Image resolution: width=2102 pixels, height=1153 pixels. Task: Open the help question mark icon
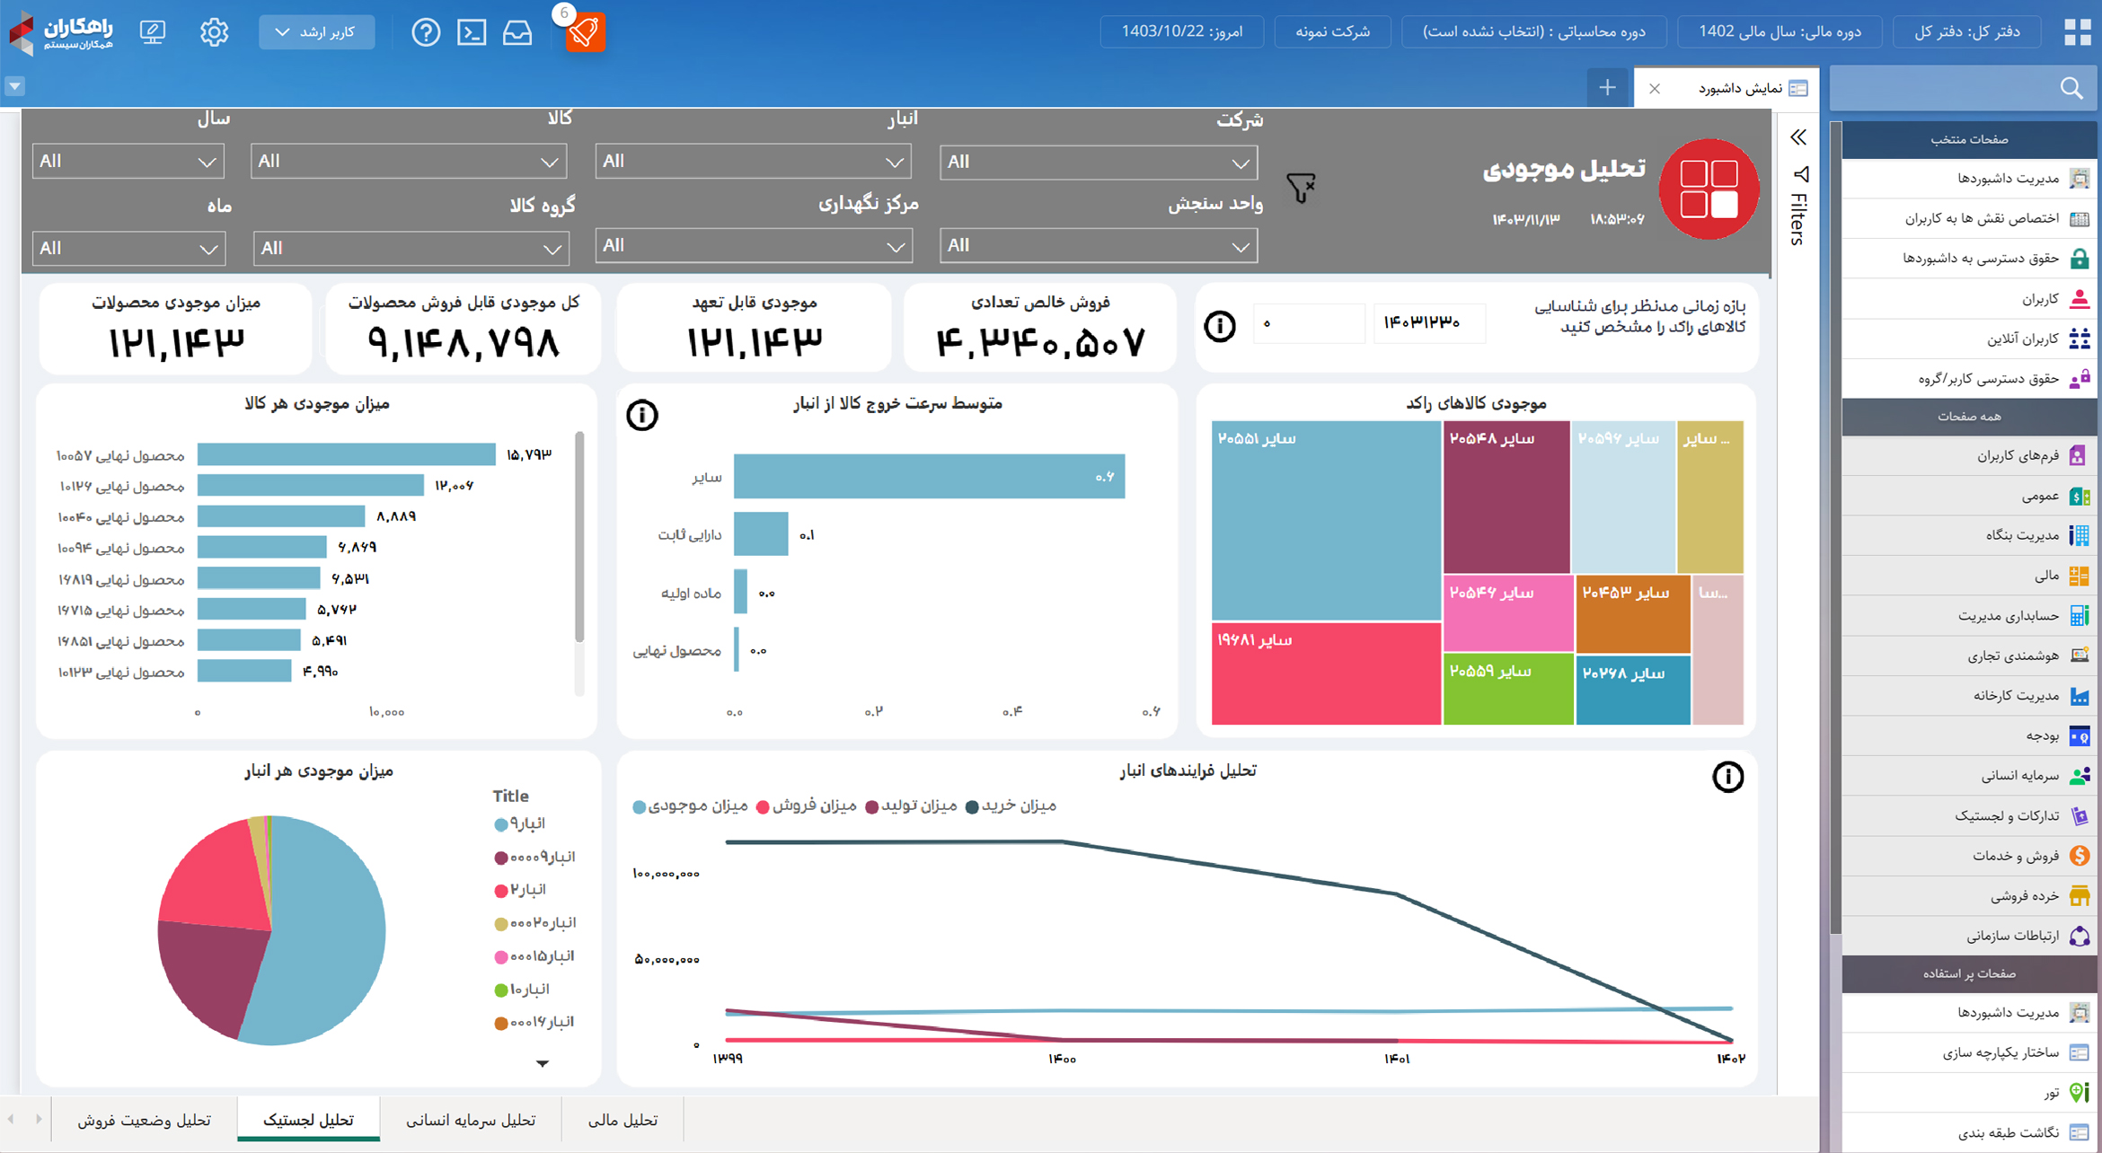pos(426,32)
